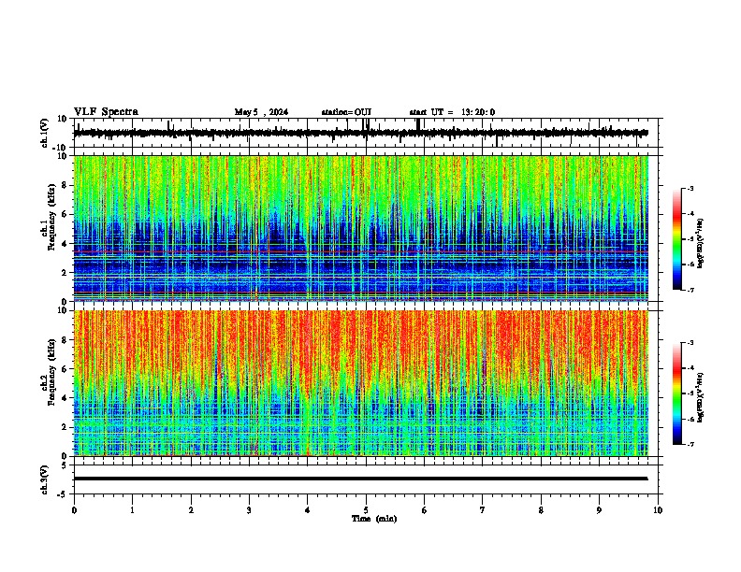Screen dimensions: 741x572
Task: Click the "ch.1(V)" waveform axis label
Action: (45, 133)
